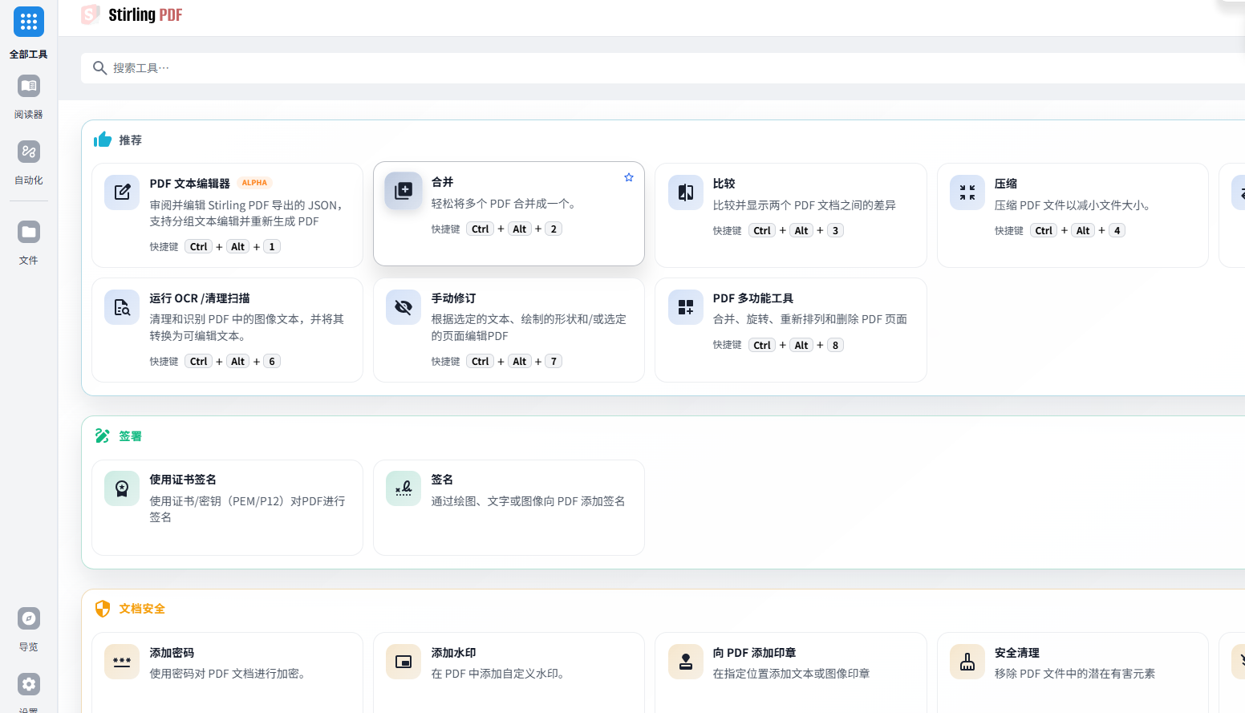Click the 签名 signature icon
This screenshot has width=1245, height=713.
click(x=404, y=488)
